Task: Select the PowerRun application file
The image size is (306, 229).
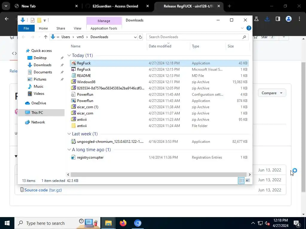Action: click(x=159, y=101)
